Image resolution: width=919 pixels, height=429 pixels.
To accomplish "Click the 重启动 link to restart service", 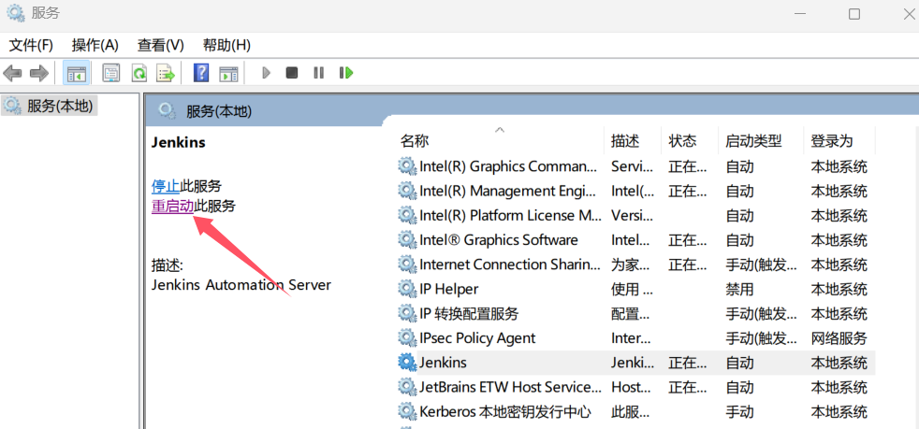I will (x=173, y=206).
